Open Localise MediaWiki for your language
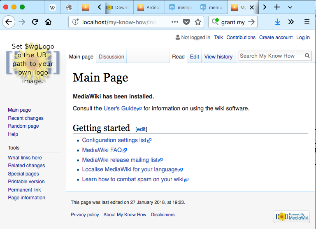Viewport: 316px width, 229px height. [132, 169]
